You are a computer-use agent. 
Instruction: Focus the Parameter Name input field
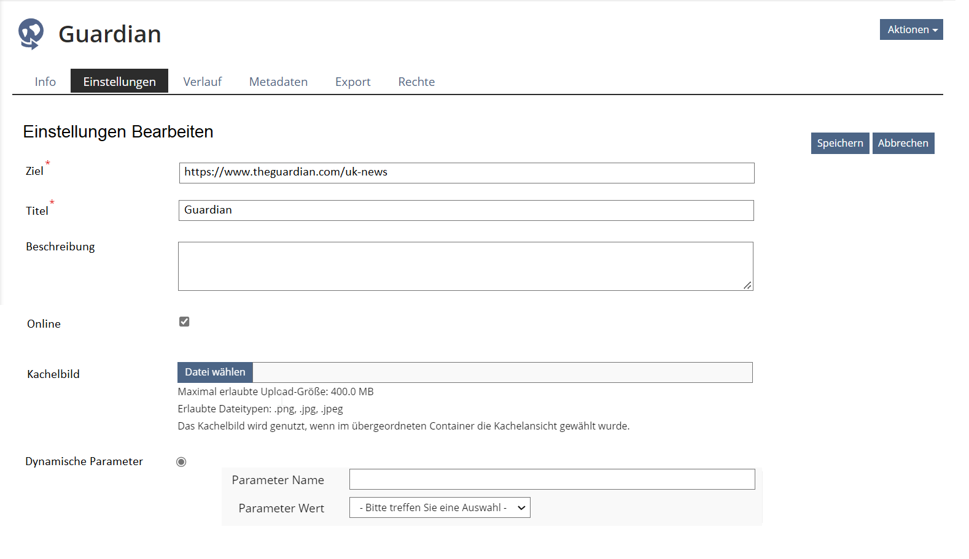[x=551, y=479]
